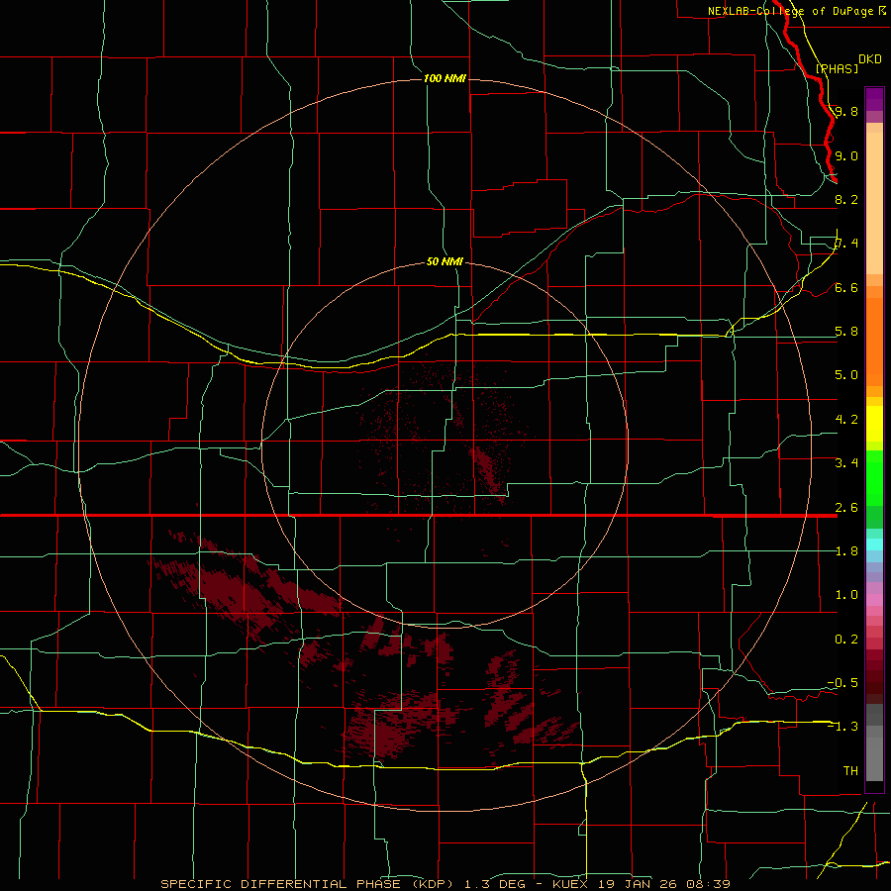Click the 08:39 timestamp in the caption
The image size is (891, 891).
click(x=708, y=884)
